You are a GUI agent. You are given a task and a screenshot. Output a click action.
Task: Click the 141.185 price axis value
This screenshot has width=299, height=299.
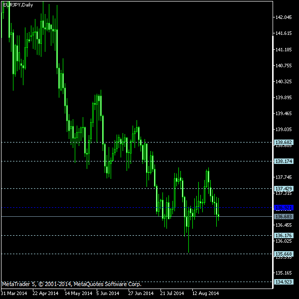tap(284, 50)
